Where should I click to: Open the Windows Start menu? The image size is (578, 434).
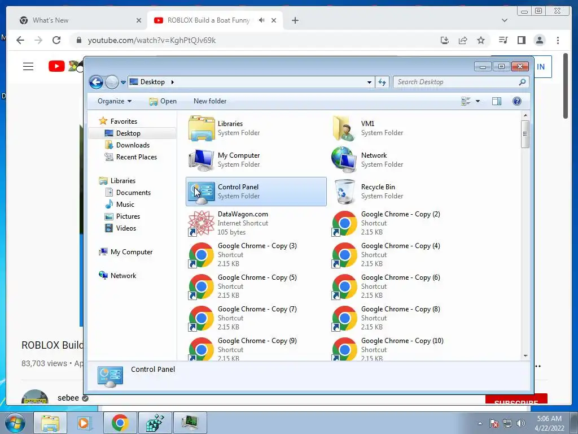[14, 423]
